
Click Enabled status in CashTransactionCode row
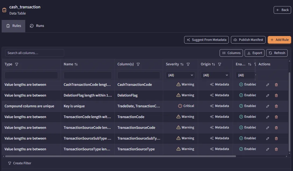point(248,84)
